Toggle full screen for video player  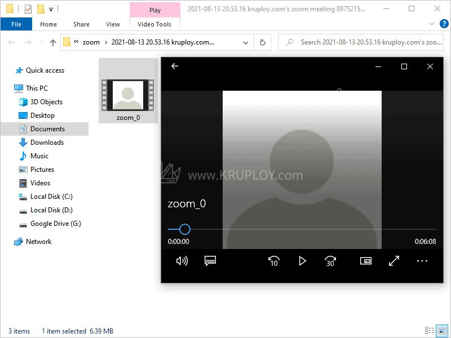tap(394, 261)
